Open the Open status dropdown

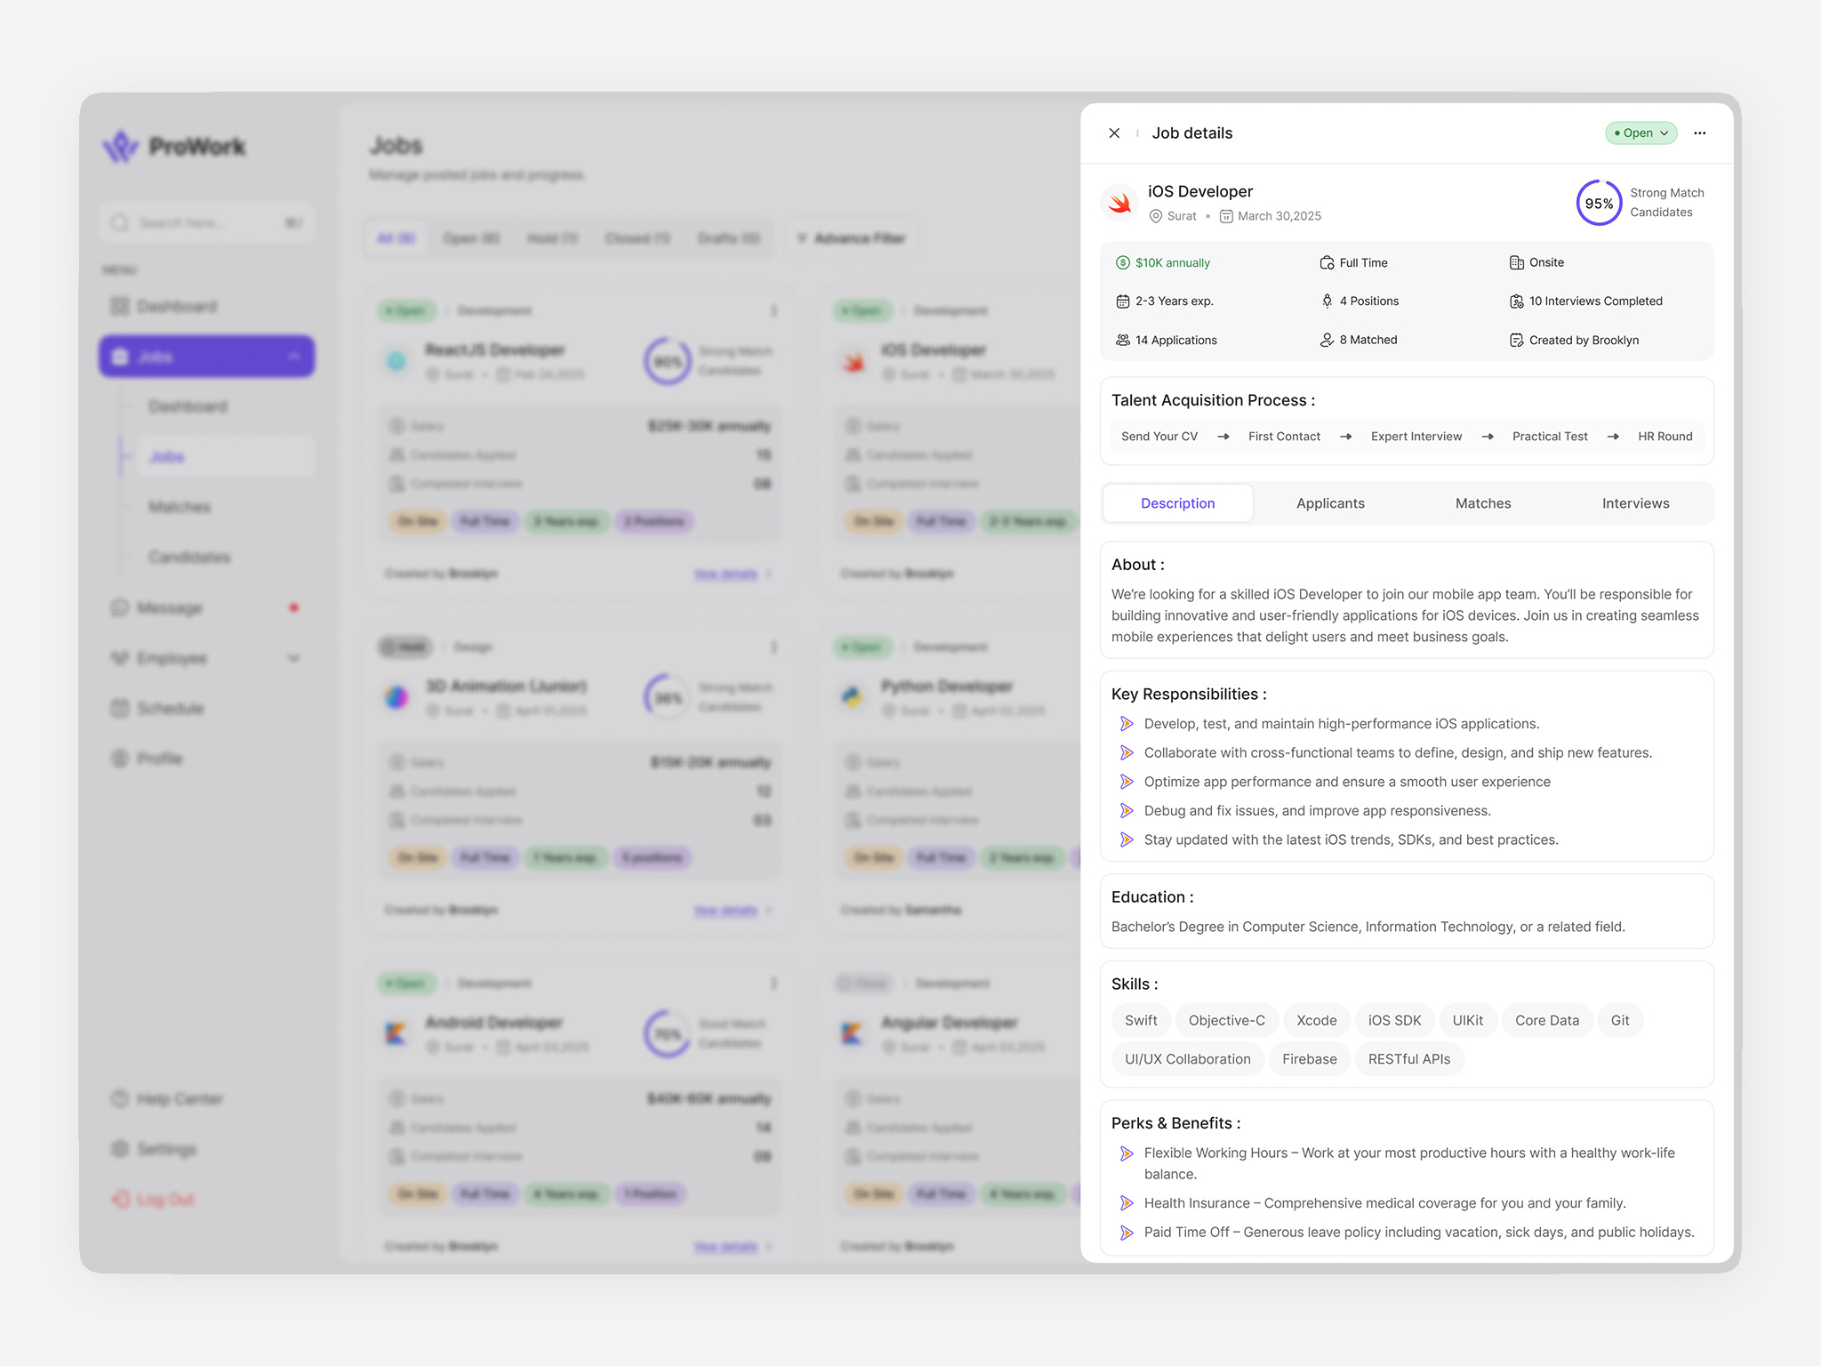1641,133
